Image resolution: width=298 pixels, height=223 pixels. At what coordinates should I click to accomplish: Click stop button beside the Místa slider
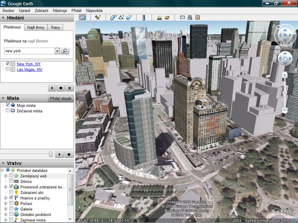(x=69, y=154)
